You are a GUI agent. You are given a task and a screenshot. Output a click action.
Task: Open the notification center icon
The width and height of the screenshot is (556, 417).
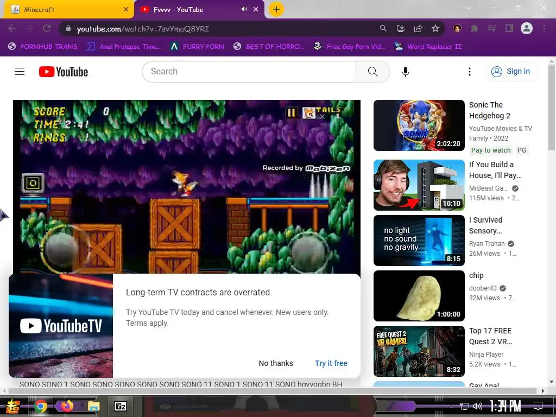pos(538,406)
